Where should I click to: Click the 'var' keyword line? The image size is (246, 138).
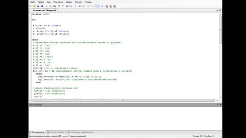pos(33,20)
